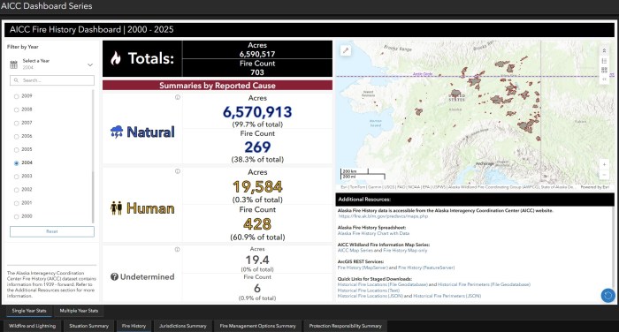The width and height of the screenshot is (619, 332).
Task: Click the Summaries by Reported Cause header
Action: coord(218,85)
